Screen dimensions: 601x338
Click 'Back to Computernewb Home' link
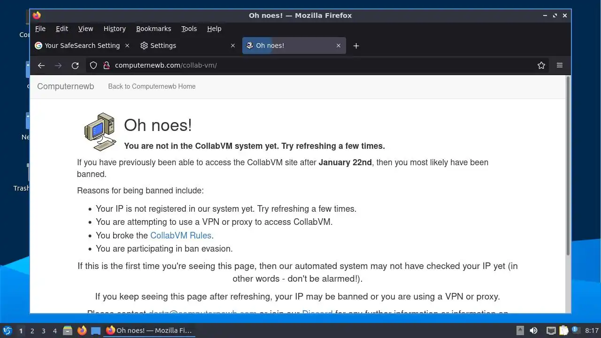152,86
